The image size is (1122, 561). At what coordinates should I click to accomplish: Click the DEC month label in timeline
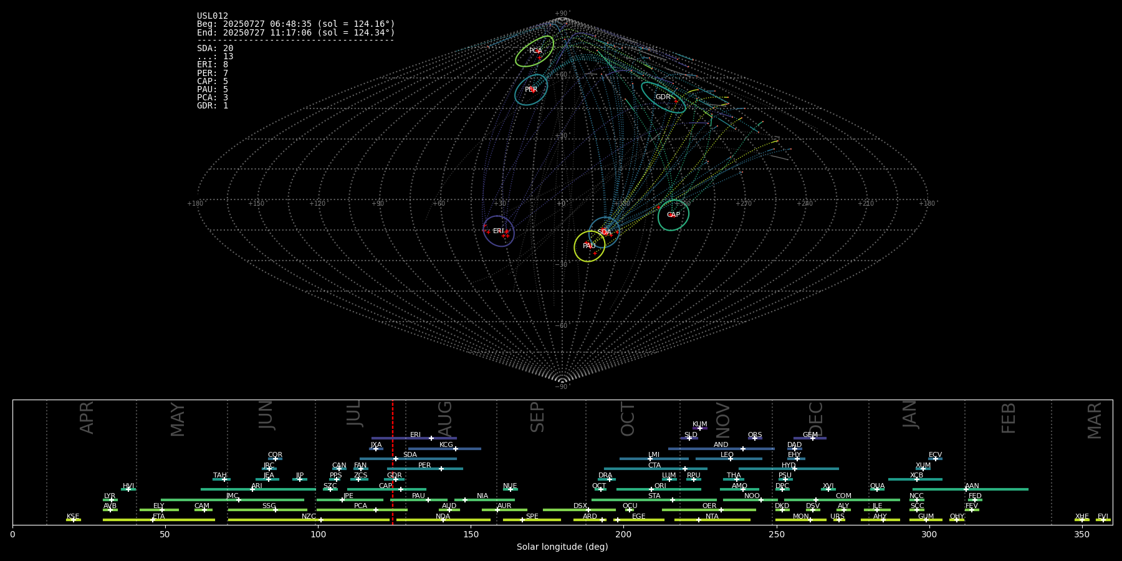[816, 419]
